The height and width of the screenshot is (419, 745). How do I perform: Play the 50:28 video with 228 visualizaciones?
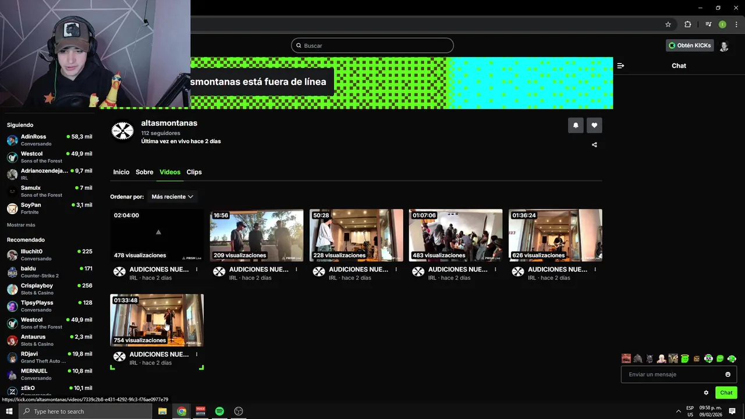pos(356,235)
